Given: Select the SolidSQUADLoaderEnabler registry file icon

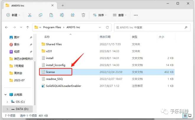Looking at the screenshot, I should [x=43, y=86].
